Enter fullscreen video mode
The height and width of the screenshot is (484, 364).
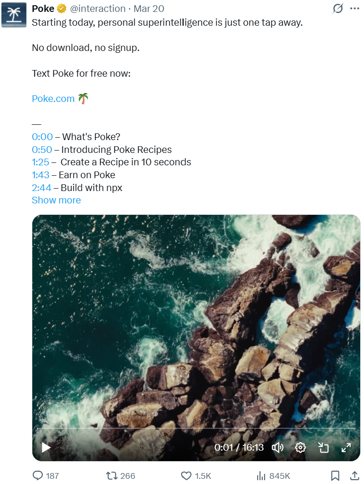[x=346, y=447]
